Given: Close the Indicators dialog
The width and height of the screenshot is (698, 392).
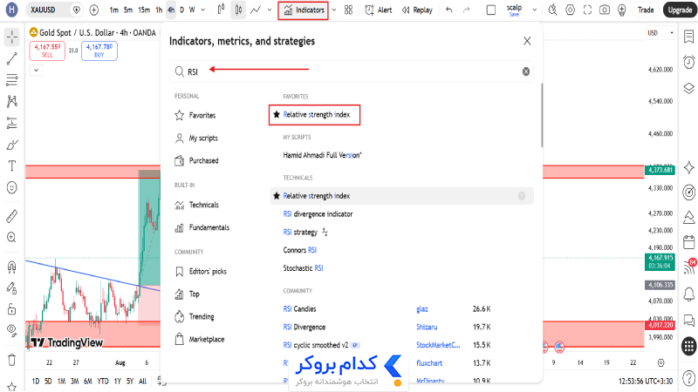Looking at the screenshot, I should pos(527,41).
